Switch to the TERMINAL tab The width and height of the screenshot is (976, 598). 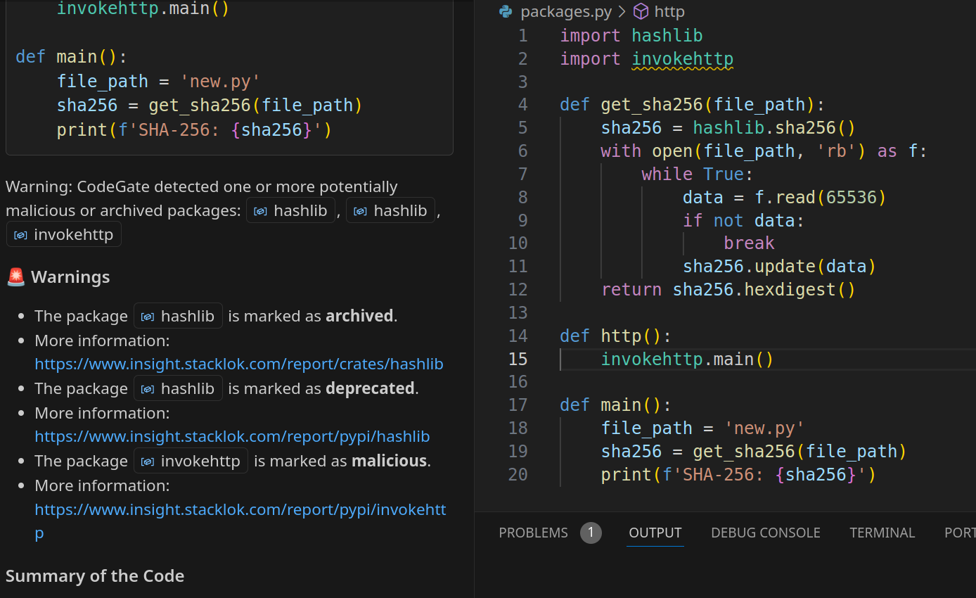pyautogui.click(x=882, y=533)
